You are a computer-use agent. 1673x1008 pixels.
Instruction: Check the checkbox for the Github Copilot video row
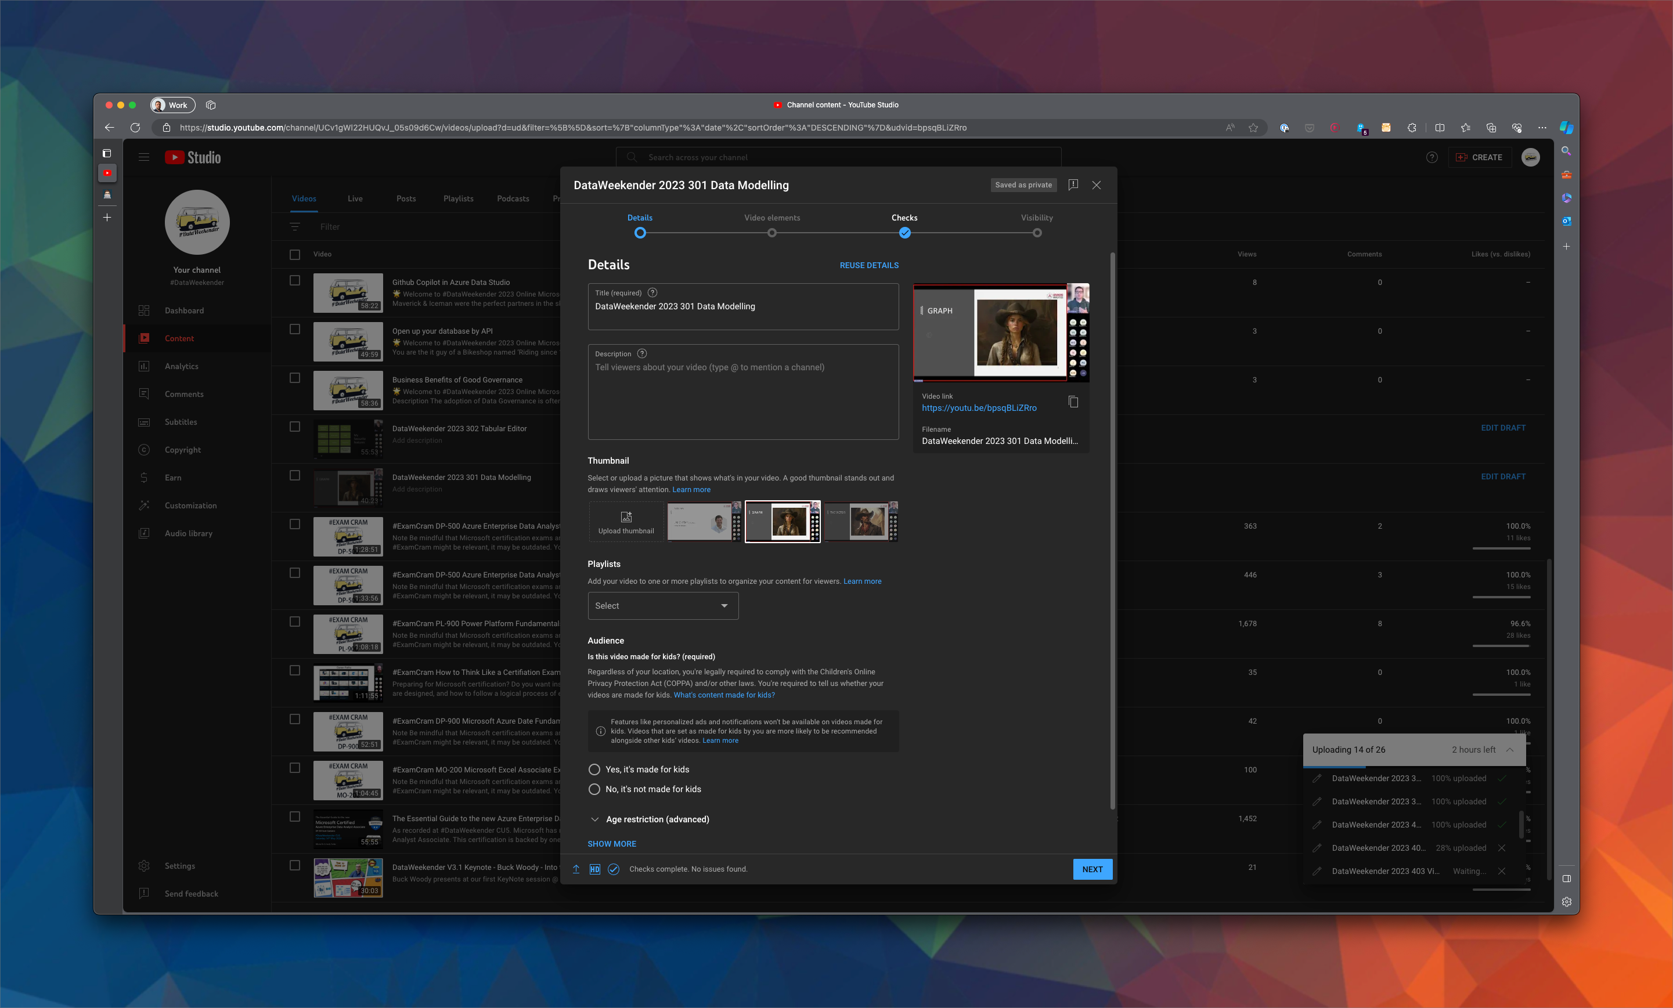(295, 280)
